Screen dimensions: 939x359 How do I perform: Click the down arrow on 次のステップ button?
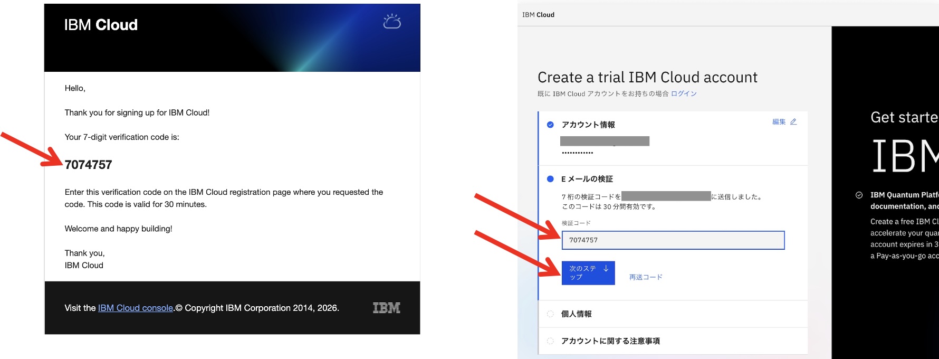tap(606, 268)
